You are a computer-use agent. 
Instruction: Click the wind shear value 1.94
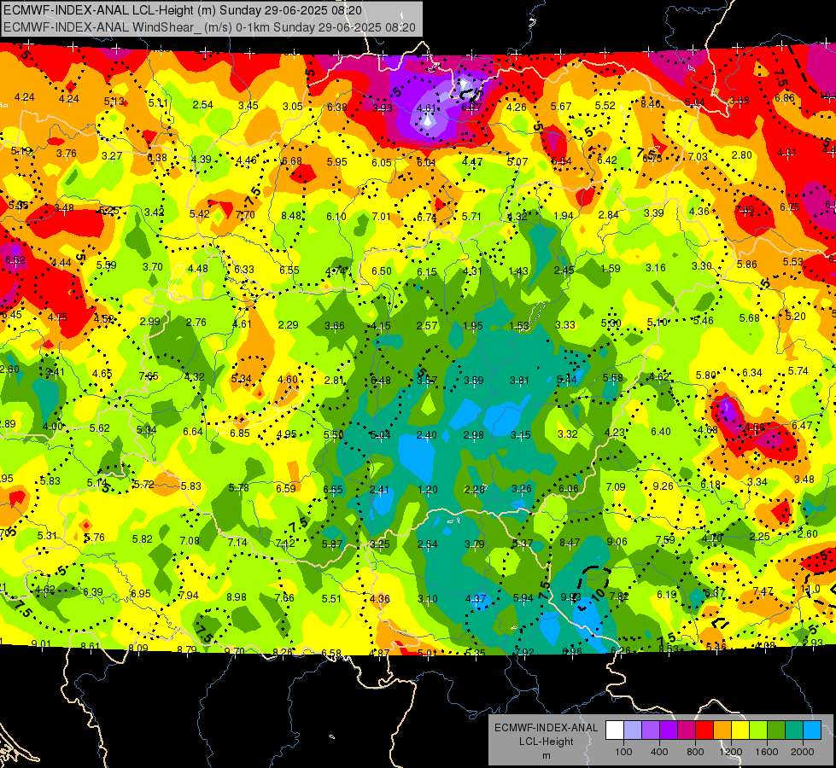pyautogui.click(x=564, y=216)
